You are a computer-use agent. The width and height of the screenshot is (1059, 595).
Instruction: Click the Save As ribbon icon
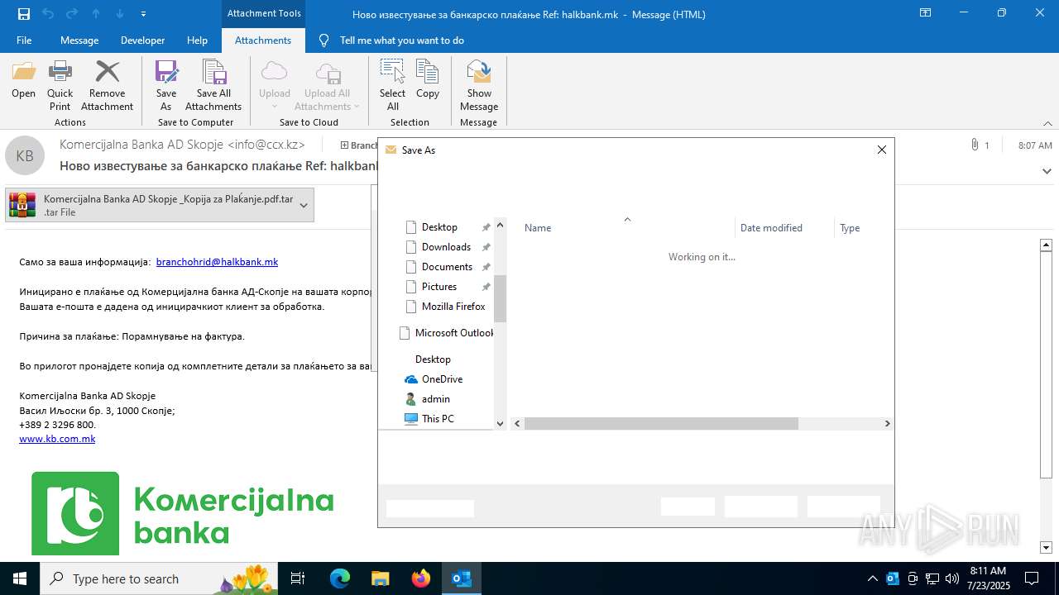(165, 86)
